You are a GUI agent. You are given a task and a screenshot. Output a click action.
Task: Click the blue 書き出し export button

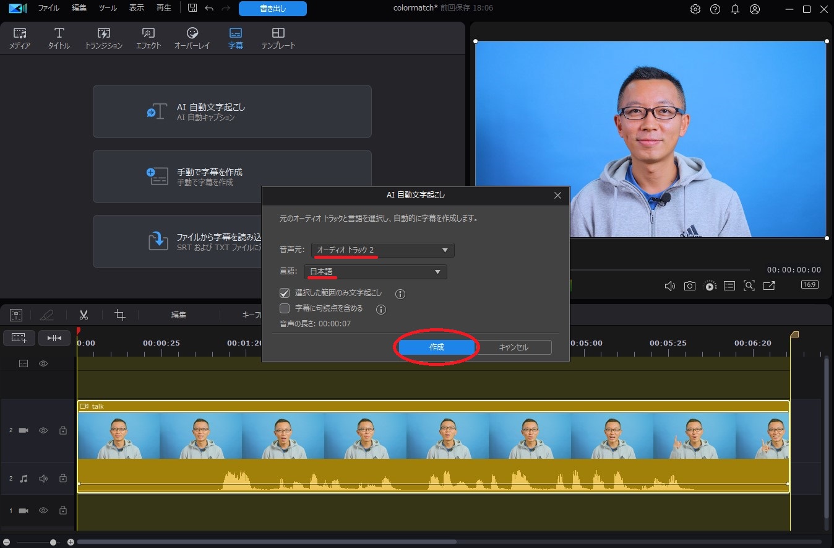coord(273,9)
